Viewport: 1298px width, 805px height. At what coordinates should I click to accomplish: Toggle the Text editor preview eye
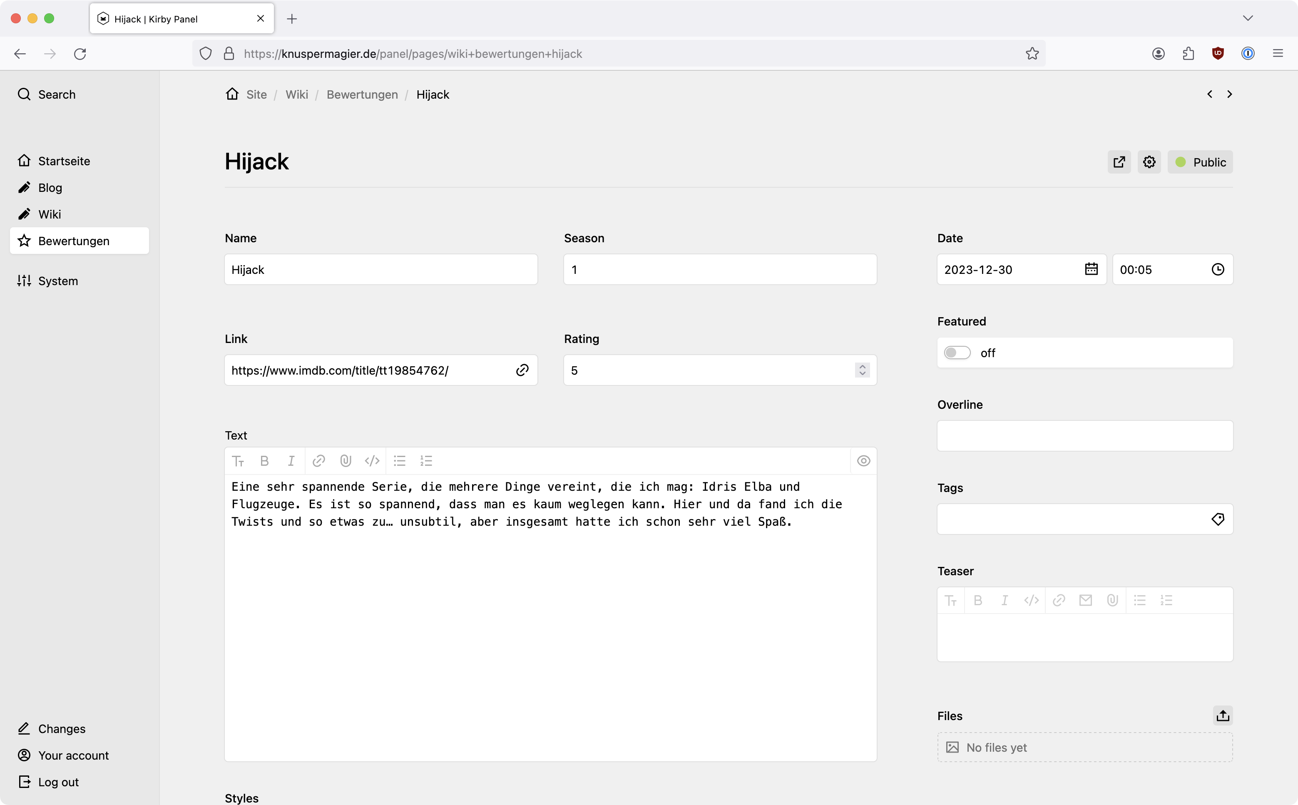click(x=863, y=461)
